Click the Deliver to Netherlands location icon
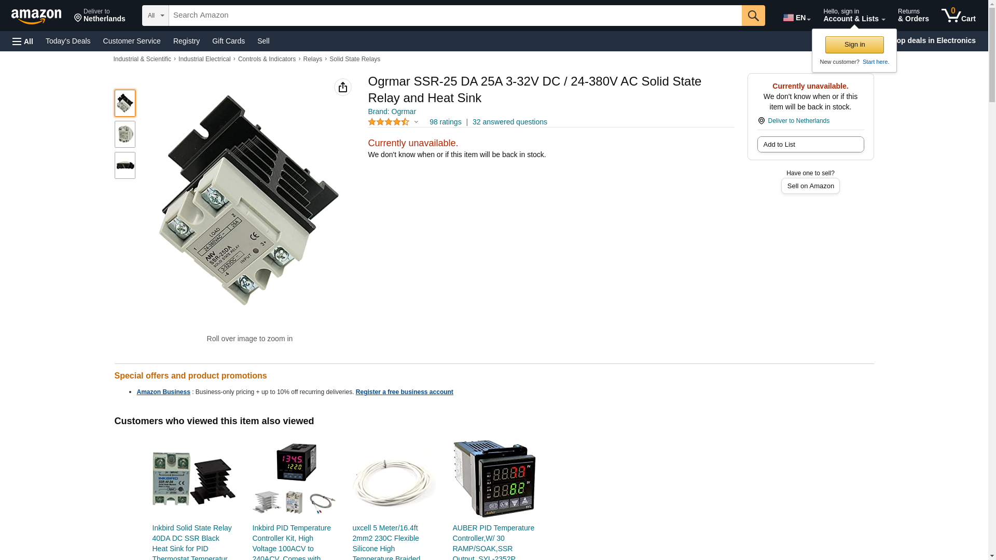This screenshot has height=560, width=996. coord(762,121)
